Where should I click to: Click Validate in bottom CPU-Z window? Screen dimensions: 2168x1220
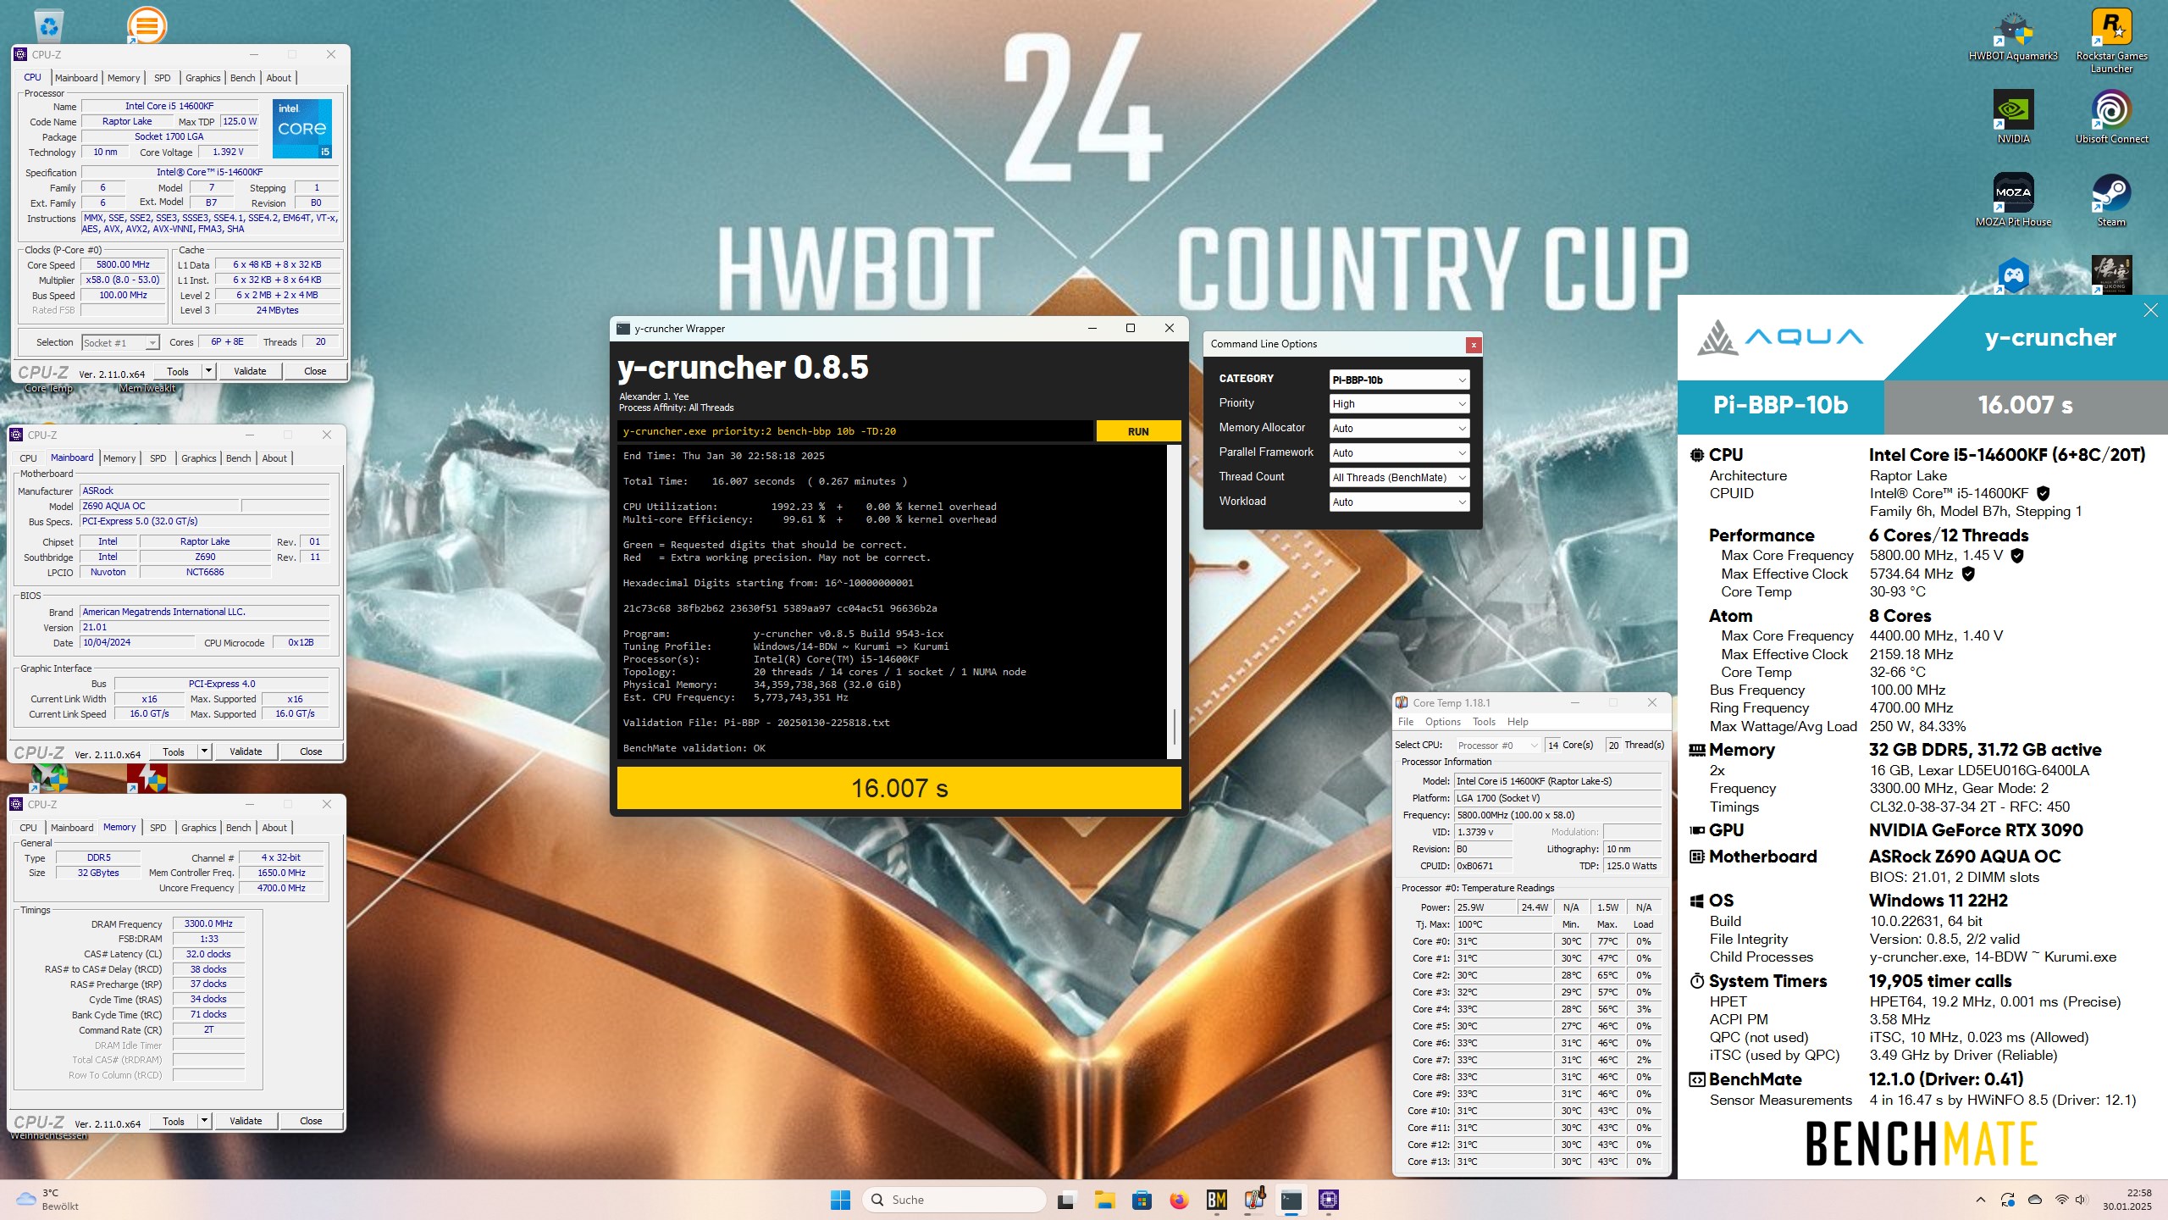pyautogui.click(x=246, y=1121)
